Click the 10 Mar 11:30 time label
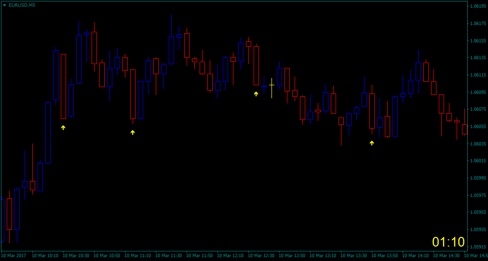The height and width of the screenshot is (261, 488). tap(168, 256)
